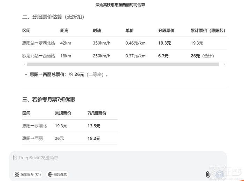
Task: Click the 18.2元 discounted price cell
Action: pos(94,138)
